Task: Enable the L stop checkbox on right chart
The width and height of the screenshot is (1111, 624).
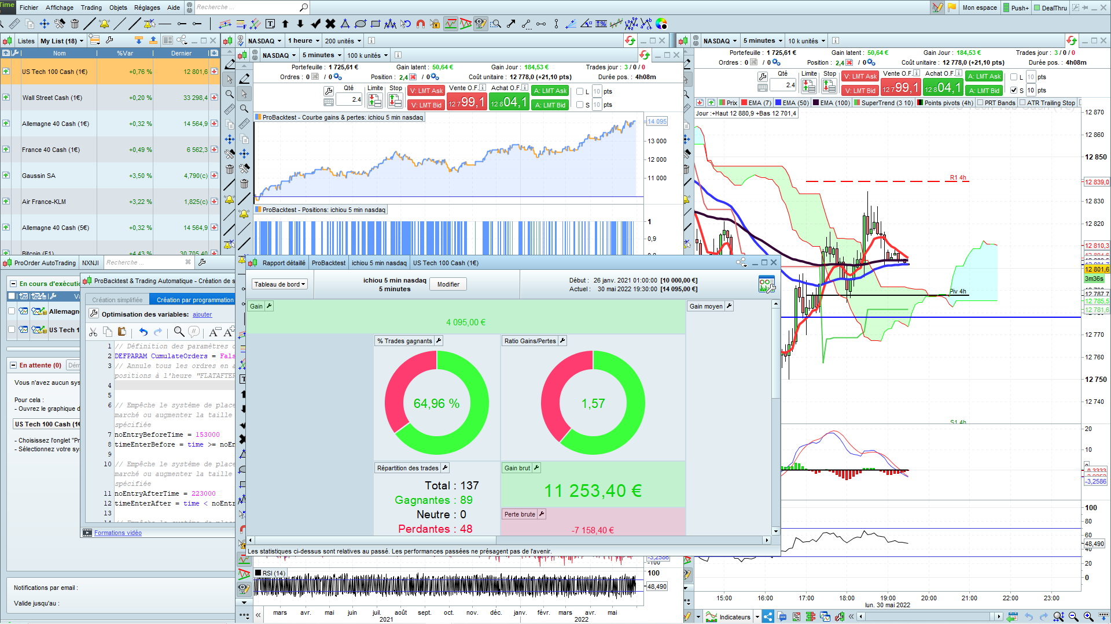Action: coord(1014,77)
